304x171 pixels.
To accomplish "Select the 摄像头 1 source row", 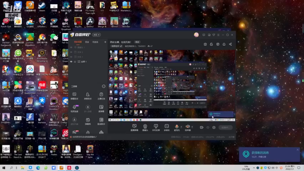I will 88,47.
